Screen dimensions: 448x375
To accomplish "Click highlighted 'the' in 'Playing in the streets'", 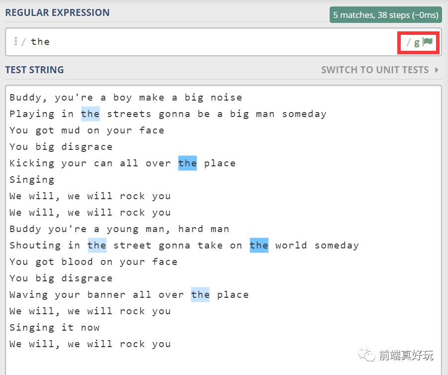I will 90,114.
